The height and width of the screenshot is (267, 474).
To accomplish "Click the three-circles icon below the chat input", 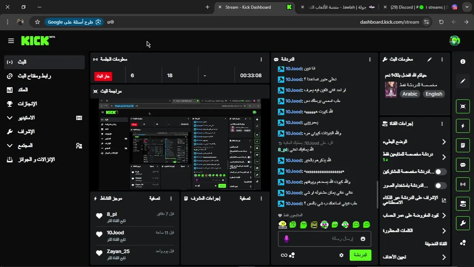I will point(292,255).
